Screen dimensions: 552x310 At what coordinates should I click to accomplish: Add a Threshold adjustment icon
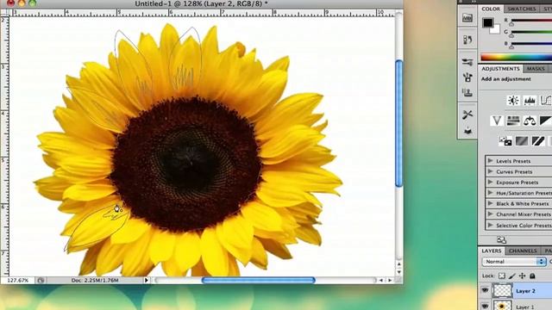pyautogui.click(x=538, y=141)
